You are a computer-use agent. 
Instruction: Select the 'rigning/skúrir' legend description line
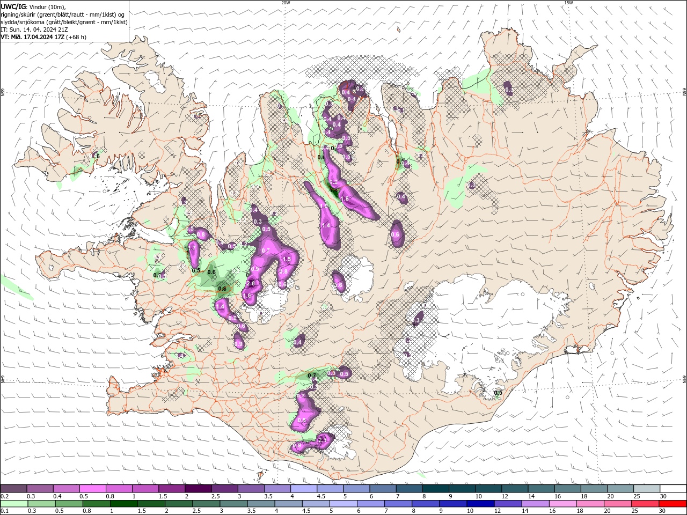click(x=63, y=14)
